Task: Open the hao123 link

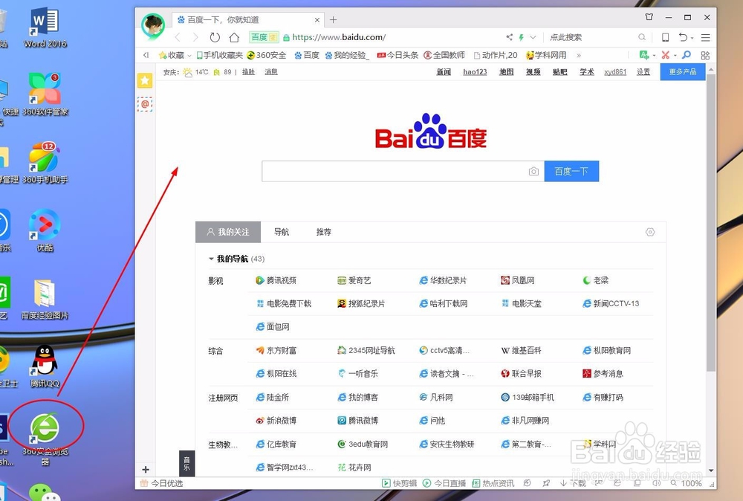Action: 475,72
